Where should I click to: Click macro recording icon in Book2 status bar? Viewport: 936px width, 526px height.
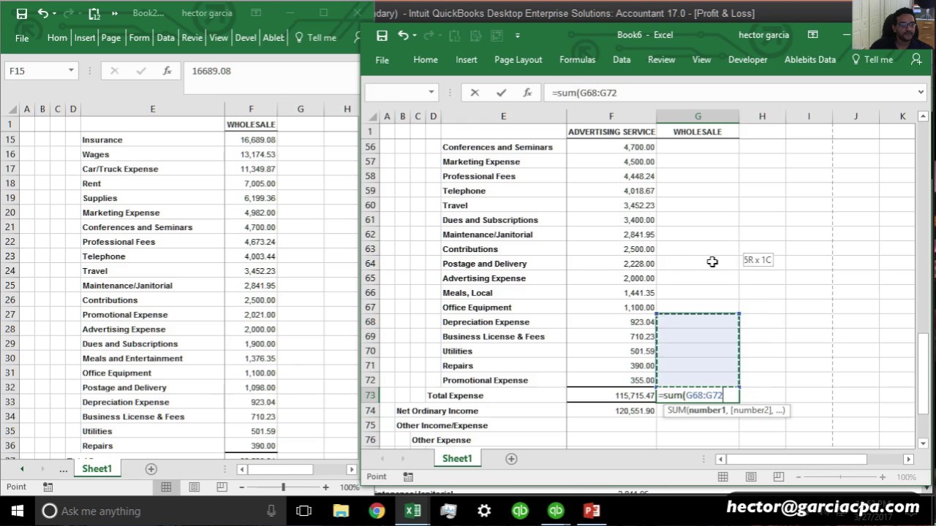point(48,487)
